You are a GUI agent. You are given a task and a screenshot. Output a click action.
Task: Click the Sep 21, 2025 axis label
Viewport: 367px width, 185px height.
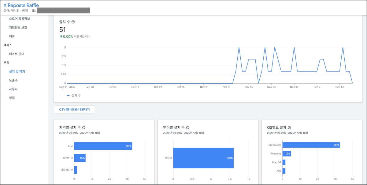pyautogui.click(x=67, y=87)
